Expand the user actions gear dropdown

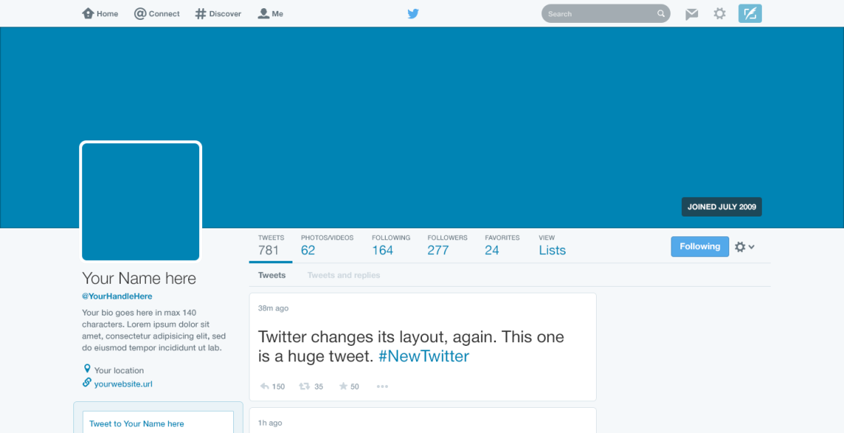tap(745, 247)
